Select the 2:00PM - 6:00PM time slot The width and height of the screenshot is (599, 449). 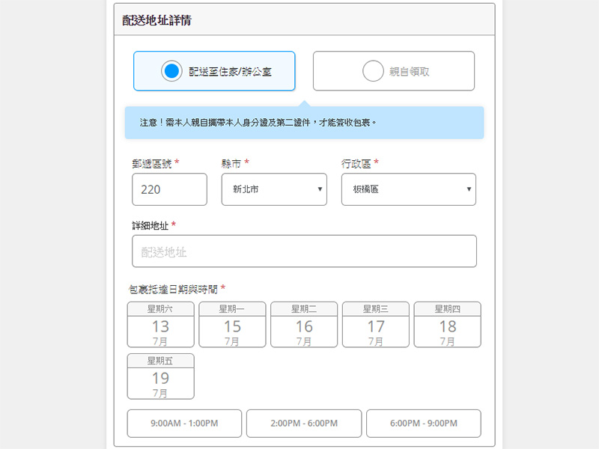tap(304, 424)
